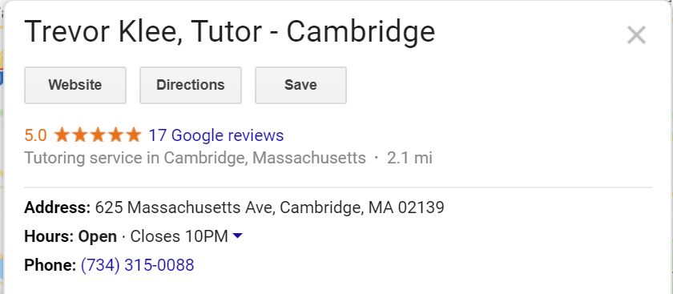Expand the hours dropdown arrow
The image size is (673, 294).
237,236
